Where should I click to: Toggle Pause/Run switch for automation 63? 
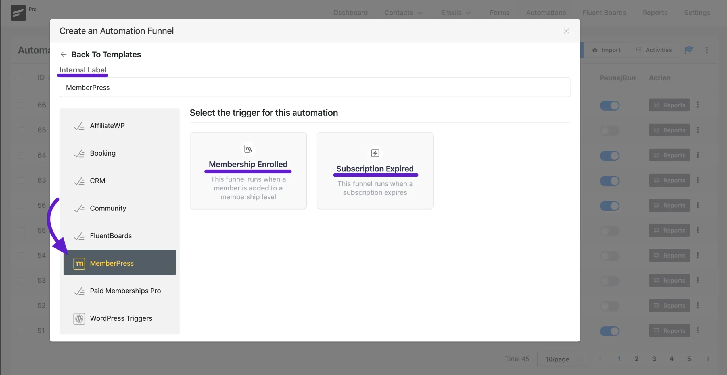tap(609, 181)
